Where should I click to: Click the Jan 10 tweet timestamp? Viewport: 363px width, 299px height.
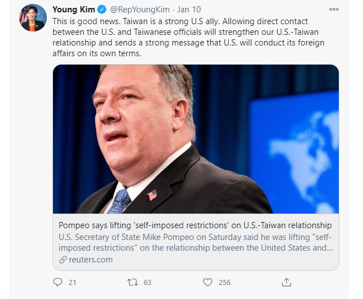189,10
